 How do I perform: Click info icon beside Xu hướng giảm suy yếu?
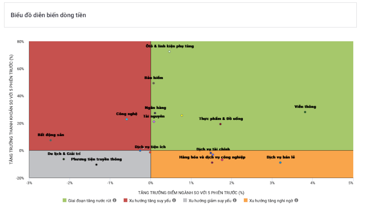(x=235, y=200)
